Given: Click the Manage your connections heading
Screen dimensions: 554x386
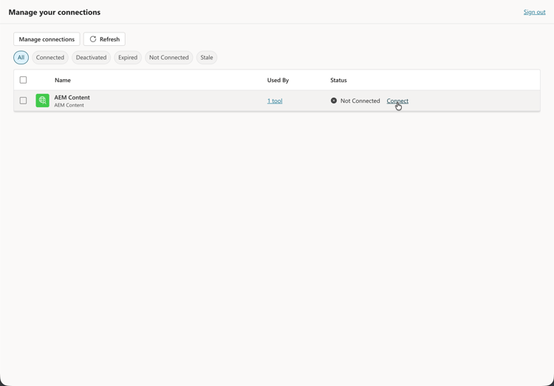Looking at the screenshot, I should 55,12.
